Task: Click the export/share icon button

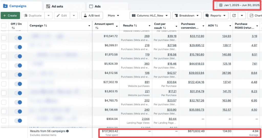Action: pos(234,16)
